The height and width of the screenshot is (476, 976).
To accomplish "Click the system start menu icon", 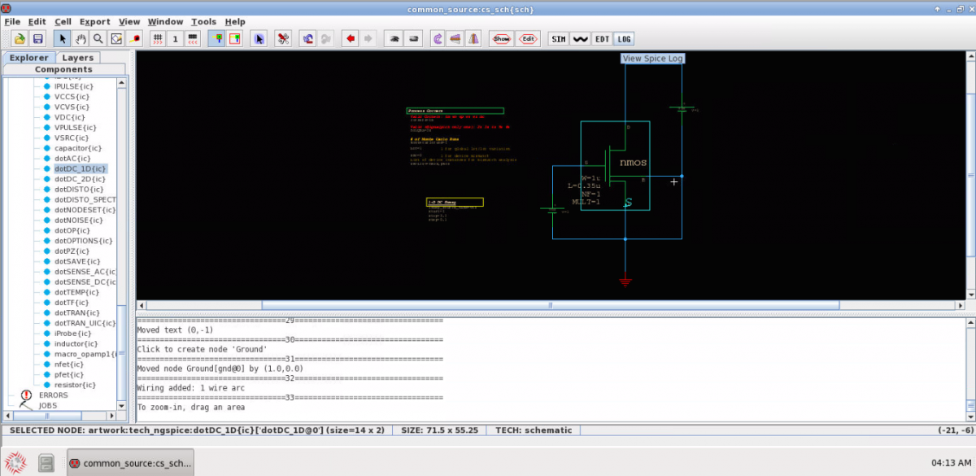I will (x=16, y=462).
